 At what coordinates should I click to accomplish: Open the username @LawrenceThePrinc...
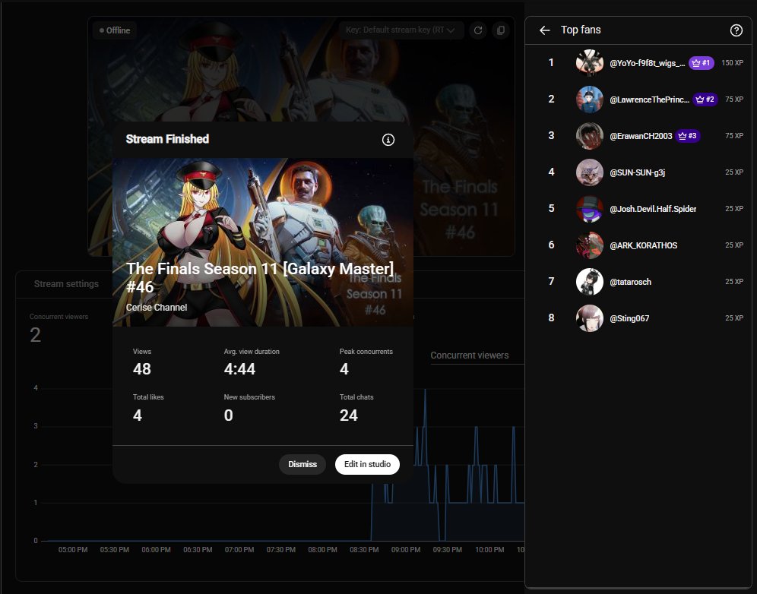[x=649, y=100]
